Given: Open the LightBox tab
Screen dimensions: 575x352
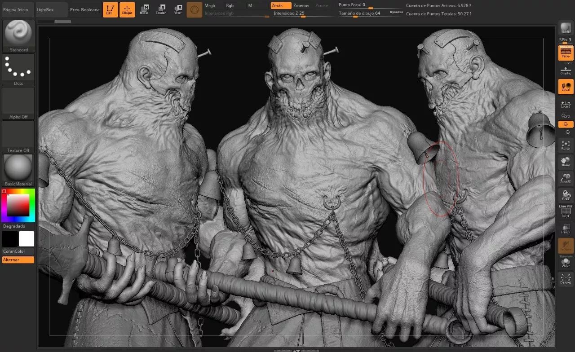Looking at the screenshot, I should (51, 9).
